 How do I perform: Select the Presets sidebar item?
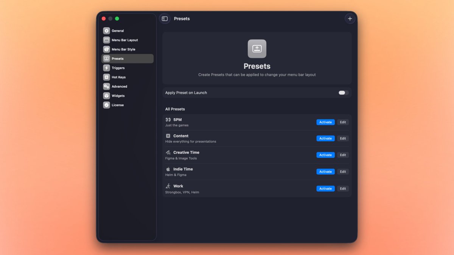tap(127, 59)
